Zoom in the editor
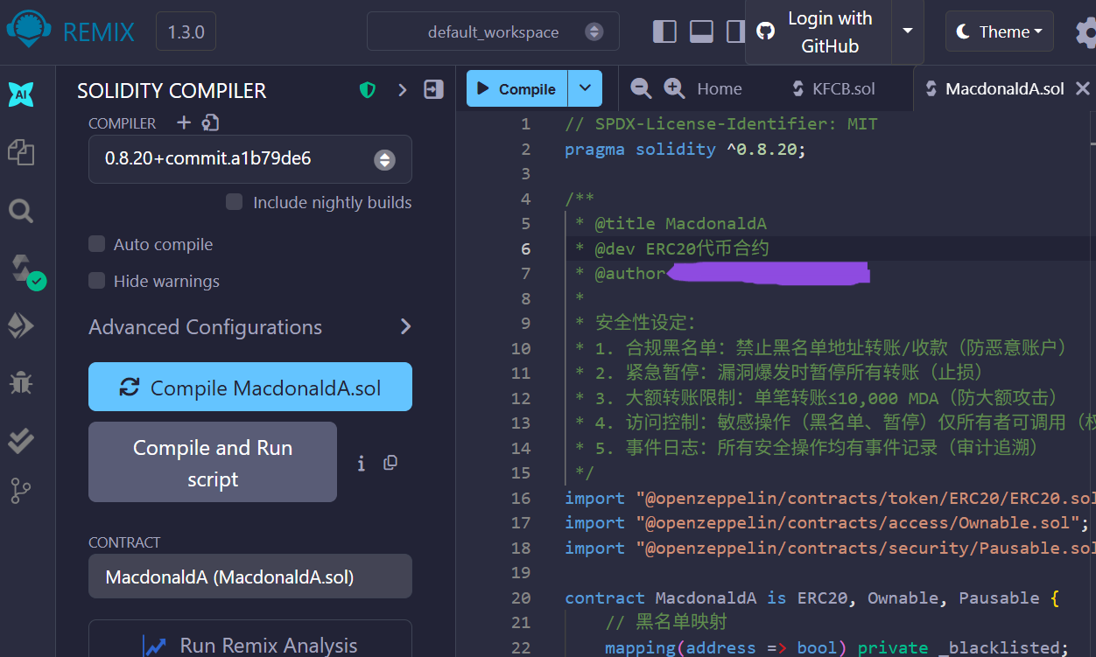The image size is (1096, 657). point(674,88)
